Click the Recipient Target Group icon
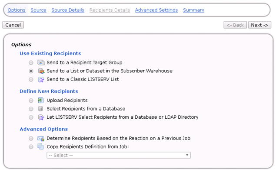Viewport: 276px width, 172px height. tap(41, 62)
